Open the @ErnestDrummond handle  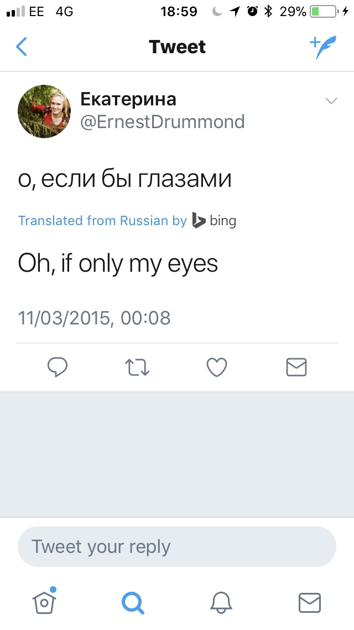(163, 122)
